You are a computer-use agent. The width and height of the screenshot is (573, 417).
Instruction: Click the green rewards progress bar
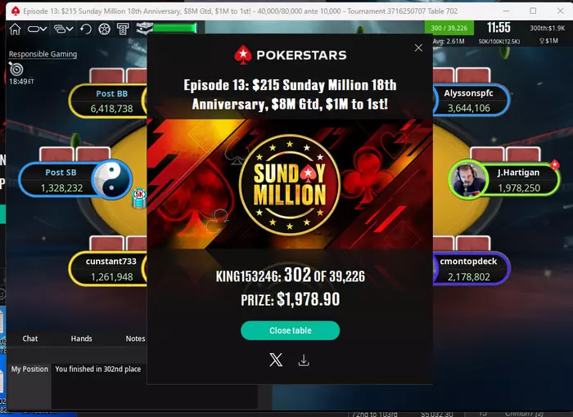(x=175, y=28)
